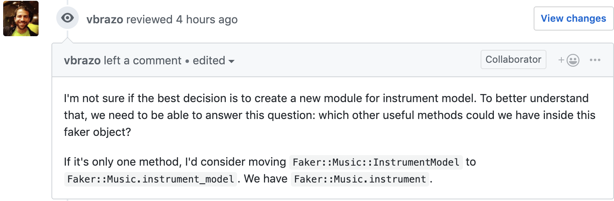Click the word 'reviewed' in the timeline
Image resolution: width=614 pixels, height=201 pixels.
tap(149, 19)
